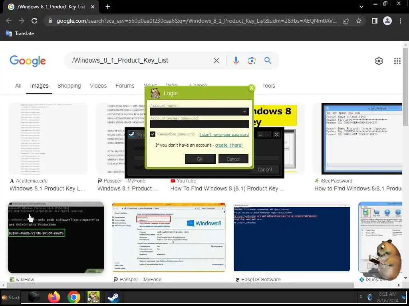Close the Windows_8_1_Product_Key_List tab
Image resolution: width=409 pixels, height=306 pixels.
pyautogui.click(x=93, y=7)
